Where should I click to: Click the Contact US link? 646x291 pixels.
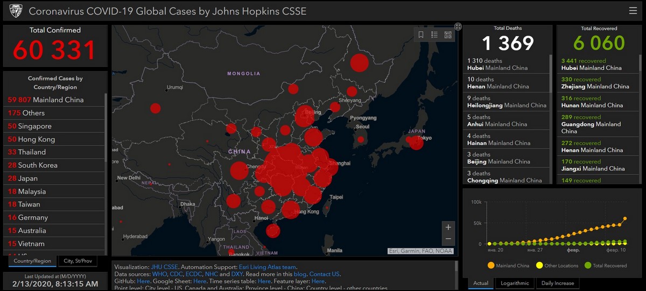[x=325, y=274]
